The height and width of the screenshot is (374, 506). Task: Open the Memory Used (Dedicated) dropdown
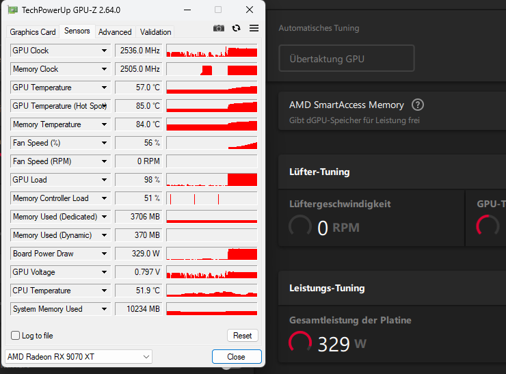point(104,217)
